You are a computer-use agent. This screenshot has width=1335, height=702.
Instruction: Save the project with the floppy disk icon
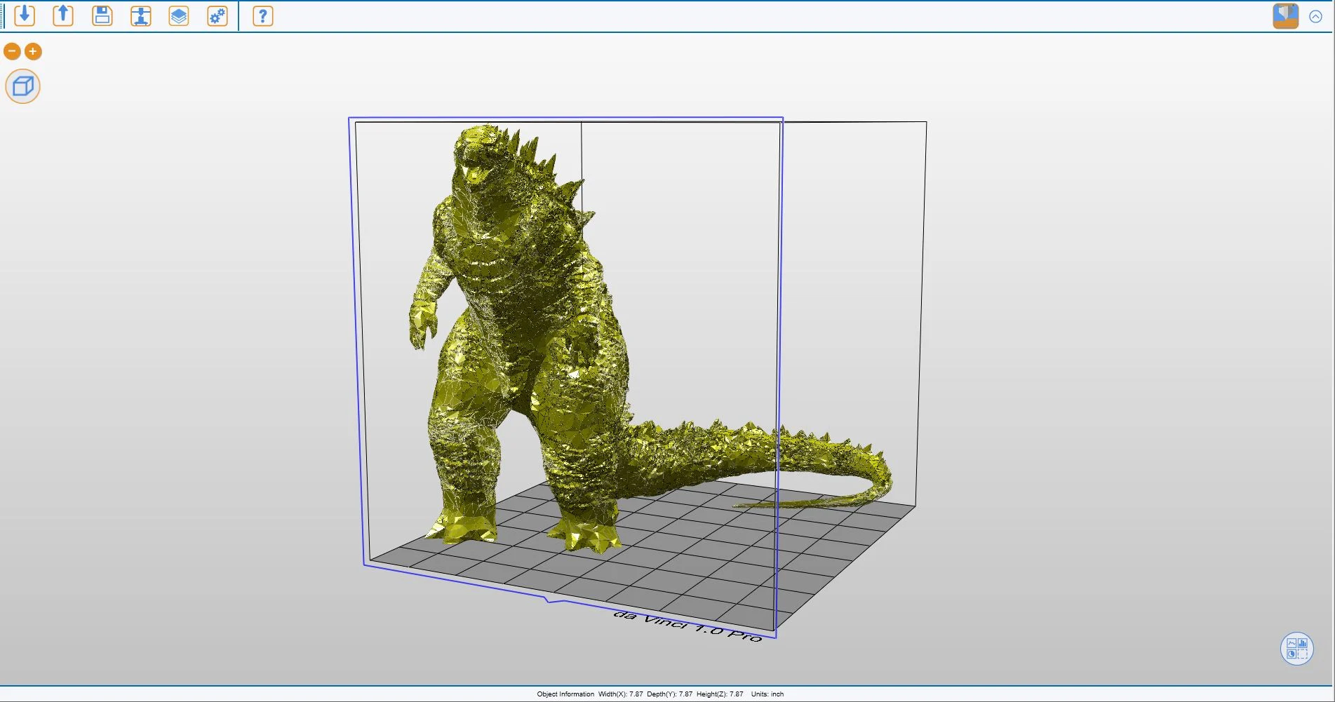102,15
